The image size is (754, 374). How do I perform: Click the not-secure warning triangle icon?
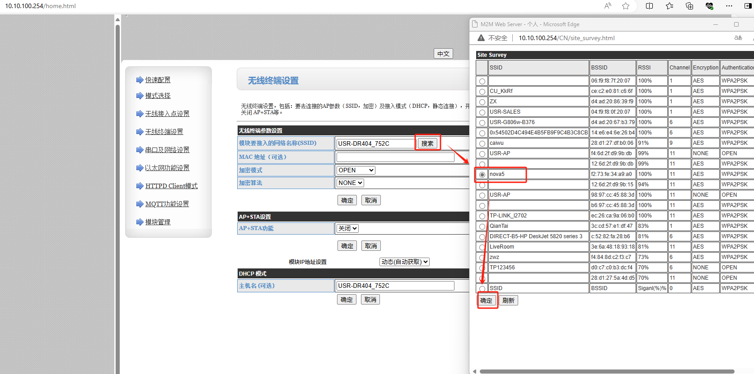(481, 38)
